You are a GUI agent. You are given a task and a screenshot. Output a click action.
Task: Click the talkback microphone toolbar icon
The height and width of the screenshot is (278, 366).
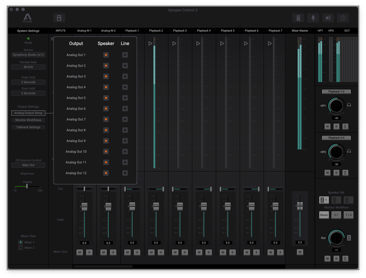313,18
